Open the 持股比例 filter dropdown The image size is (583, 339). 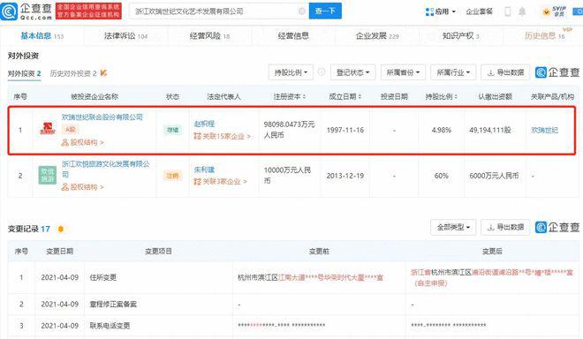coord(291,72)
